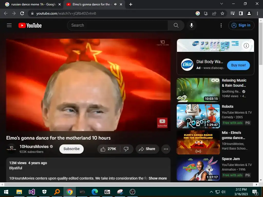Open OBS Studio from taskbar
The height and width of the screenshot is (197, 263).
click(x=132, y=192)
